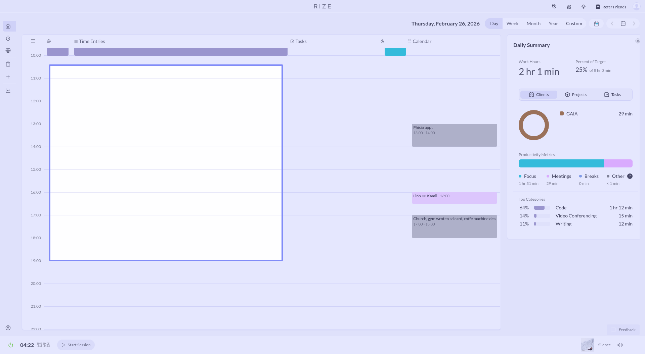The image size is (645, 354).
Task: Select the Projects tab in summary
Action: (576, 95)
